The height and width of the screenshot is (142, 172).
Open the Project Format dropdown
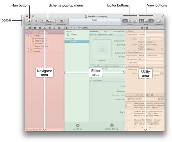(x=150, y=56)
